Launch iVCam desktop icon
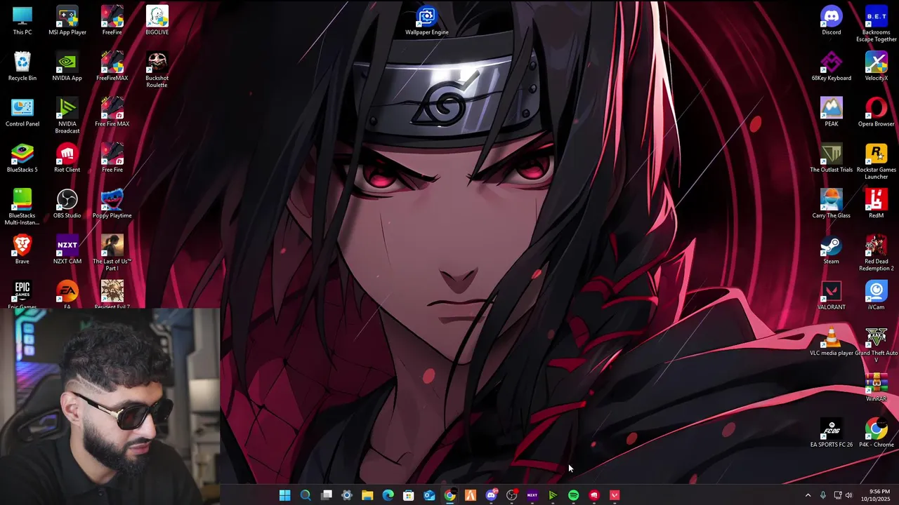Image resolution: width=899 pixels, height=505 pixels. [x=877, y=295]
